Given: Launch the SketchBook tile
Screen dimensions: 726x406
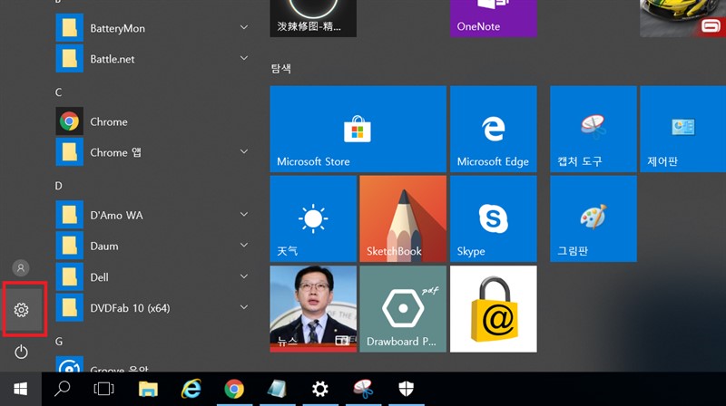Looking at the screenshot, I should click(403, 218).
